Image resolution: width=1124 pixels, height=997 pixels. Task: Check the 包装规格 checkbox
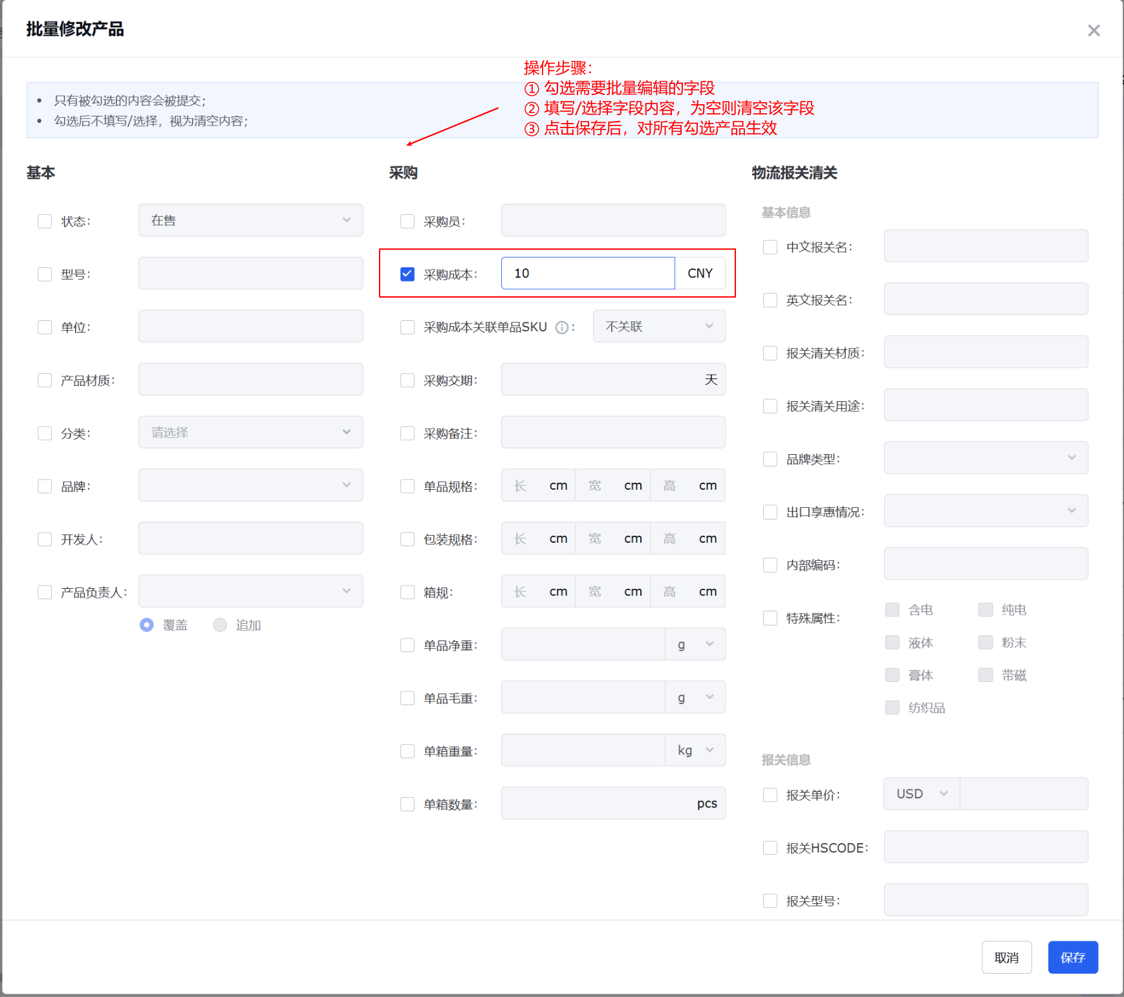click(407, 540)
